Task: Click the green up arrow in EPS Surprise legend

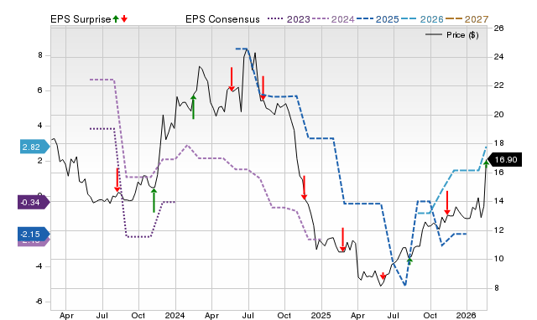Action: [116, 19]
